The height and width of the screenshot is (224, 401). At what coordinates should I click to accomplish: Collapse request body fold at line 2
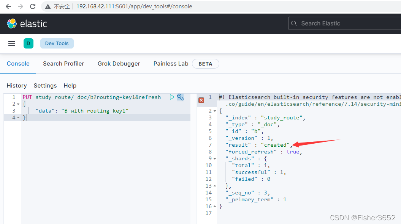[18, 104]
